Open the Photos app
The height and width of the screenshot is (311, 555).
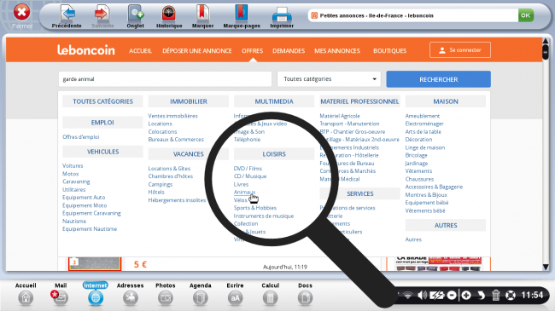point(166,294)
